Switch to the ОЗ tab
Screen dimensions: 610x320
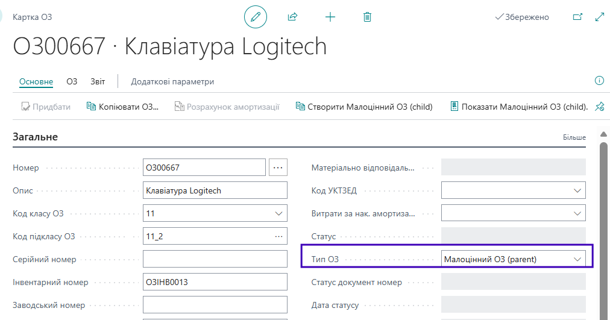click(x=72, y=81)
